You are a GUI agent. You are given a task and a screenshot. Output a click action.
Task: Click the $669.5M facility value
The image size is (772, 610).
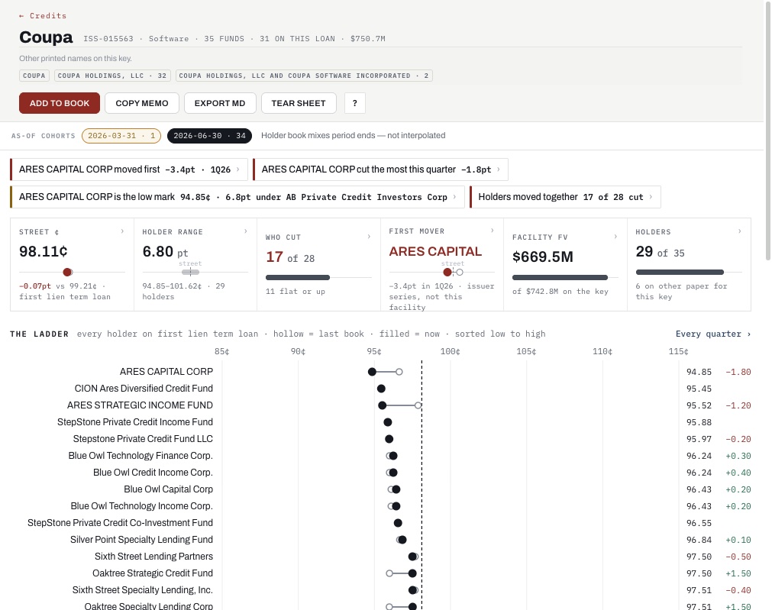coord(543,257)
